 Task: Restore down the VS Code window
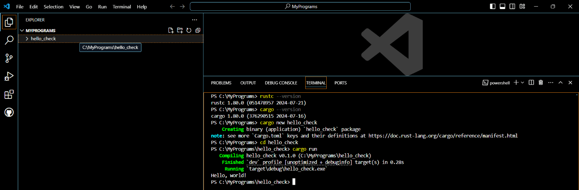553,7
